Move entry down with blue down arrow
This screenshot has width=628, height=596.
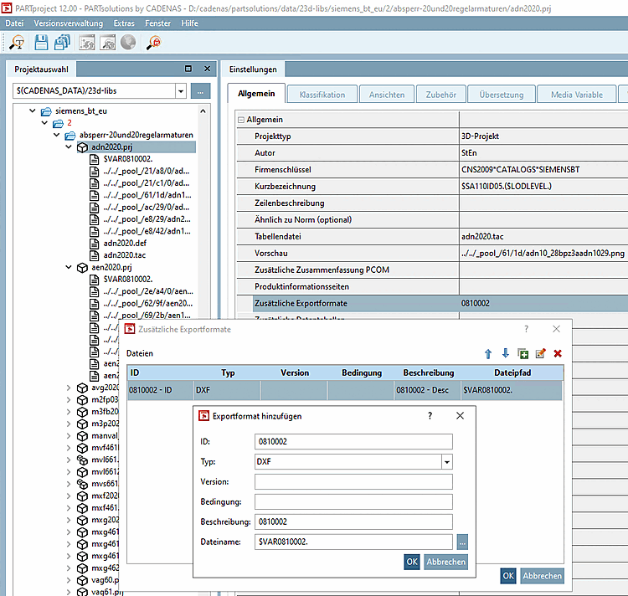505,354
